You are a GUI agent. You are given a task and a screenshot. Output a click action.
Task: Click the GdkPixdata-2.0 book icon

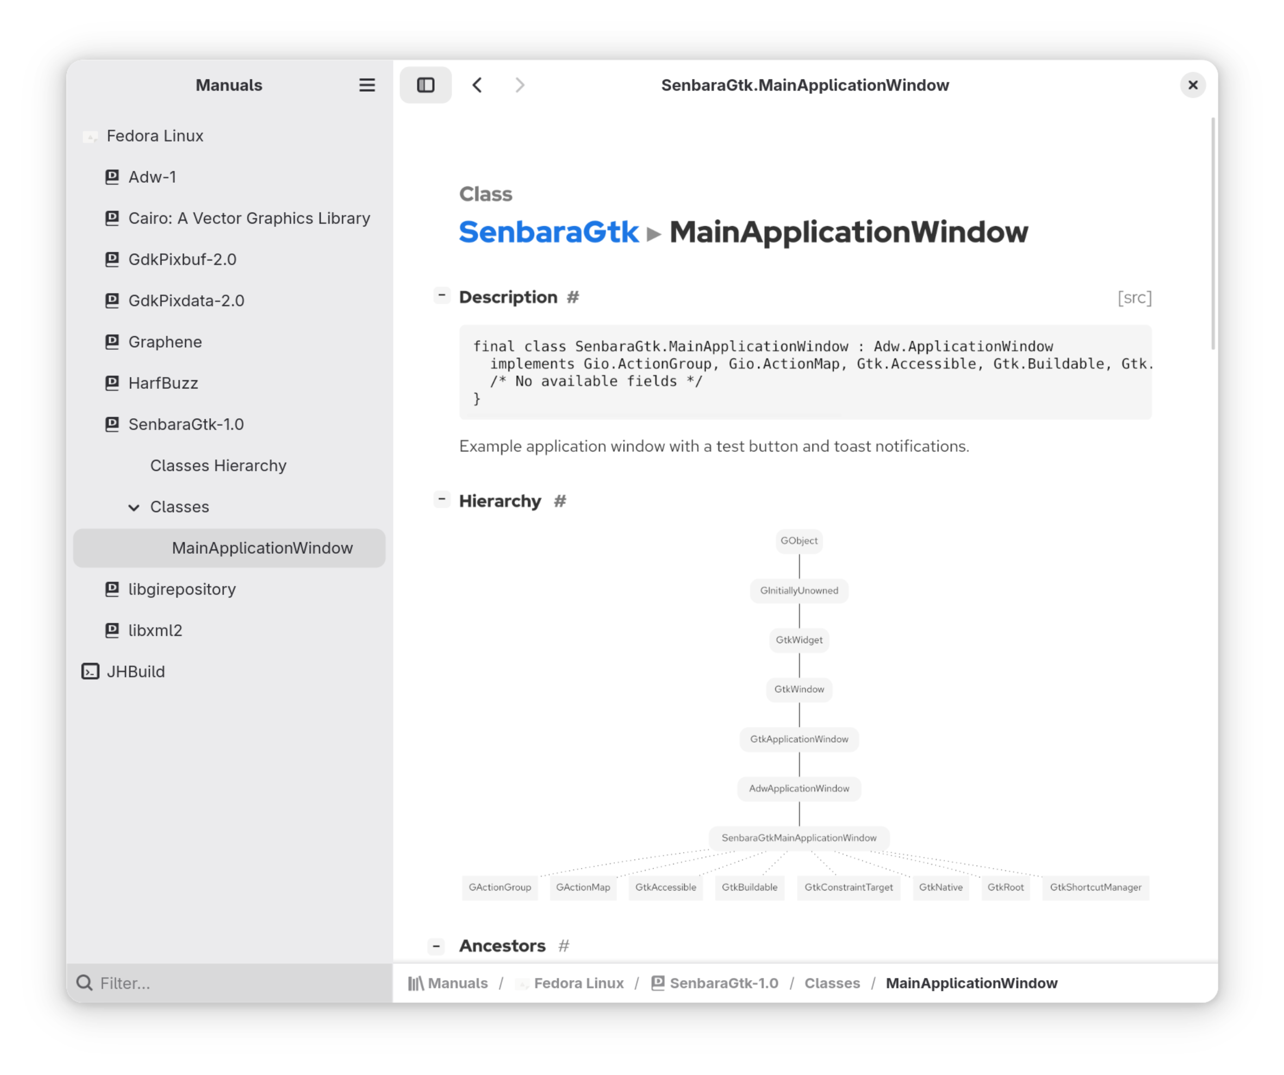pos(112,300)
